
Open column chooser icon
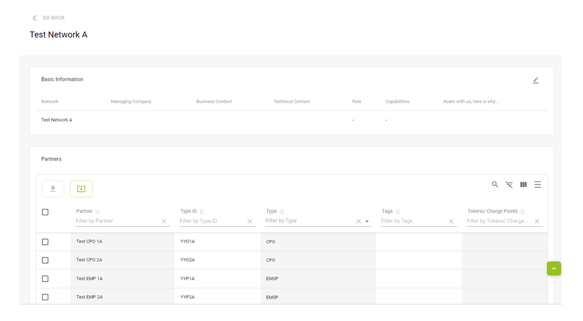point(523,185)
